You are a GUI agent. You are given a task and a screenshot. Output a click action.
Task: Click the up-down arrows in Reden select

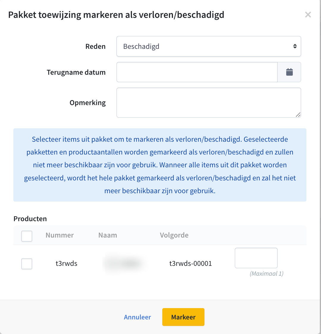point(295,46)
